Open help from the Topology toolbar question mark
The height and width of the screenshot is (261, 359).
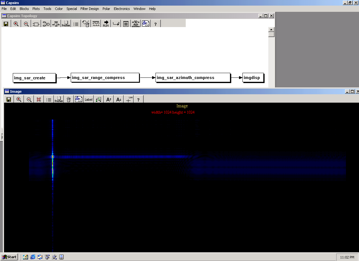(156, 24)
